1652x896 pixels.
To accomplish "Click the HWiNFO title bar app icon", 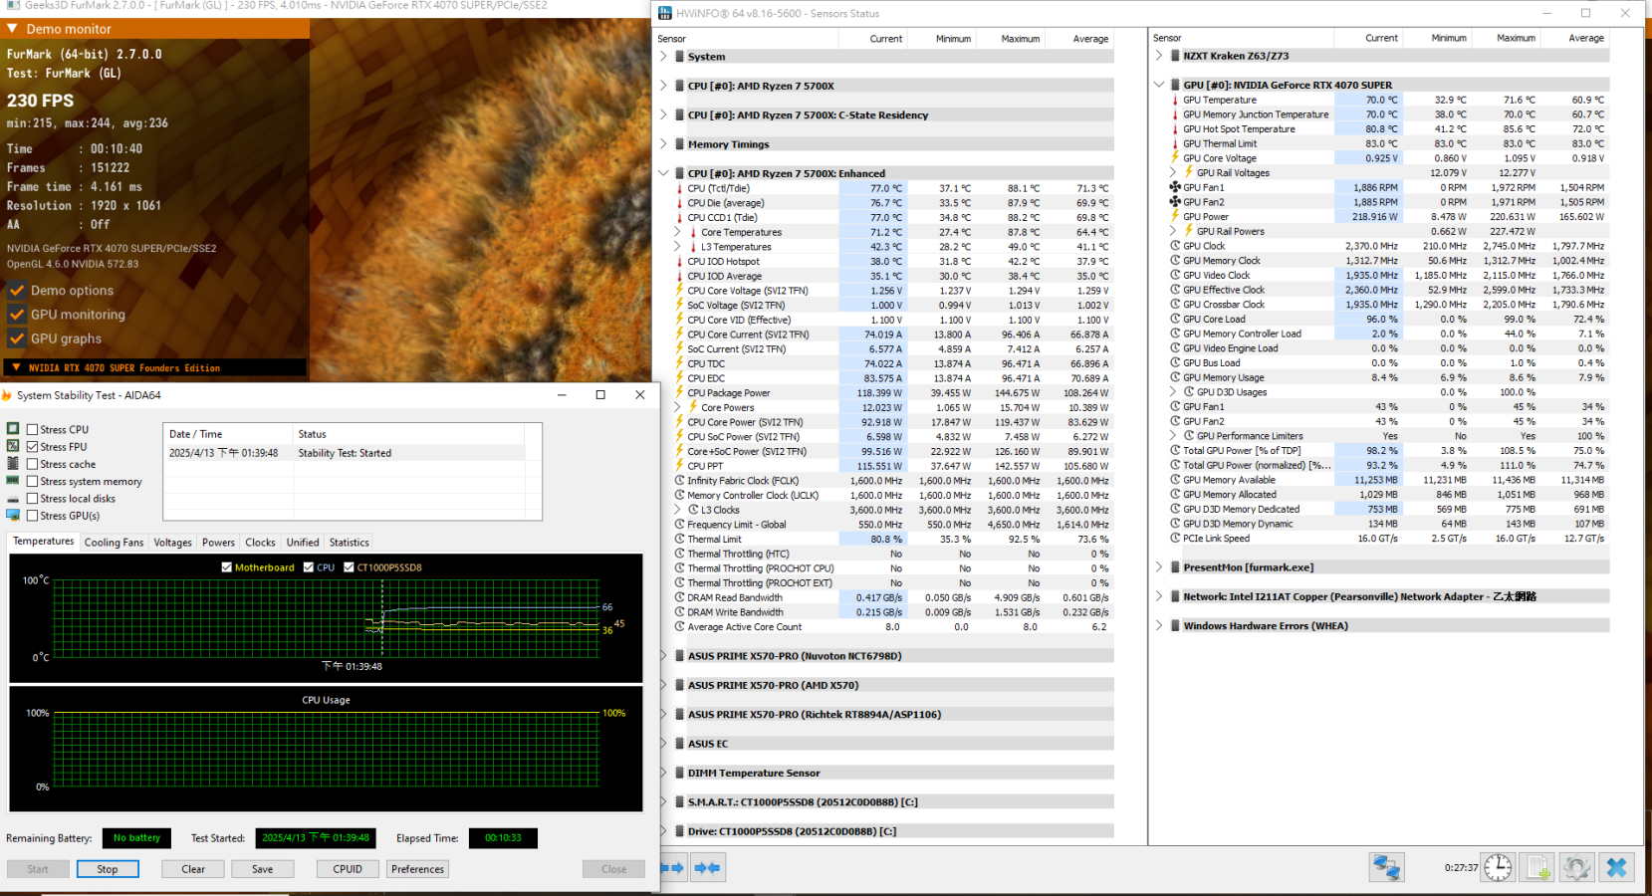I will [x=665, y=13].
